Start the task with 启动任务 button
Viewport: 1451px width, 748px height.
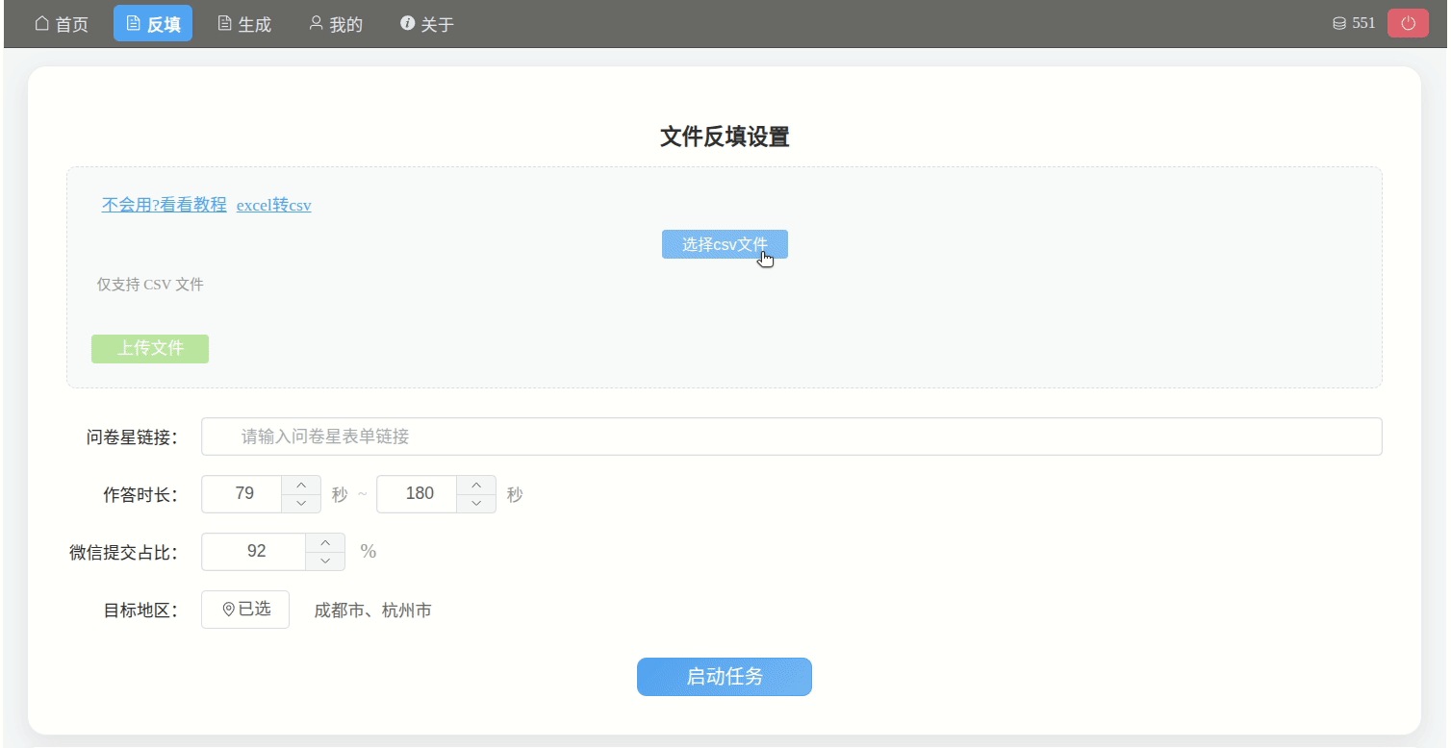tap(724, 676)
